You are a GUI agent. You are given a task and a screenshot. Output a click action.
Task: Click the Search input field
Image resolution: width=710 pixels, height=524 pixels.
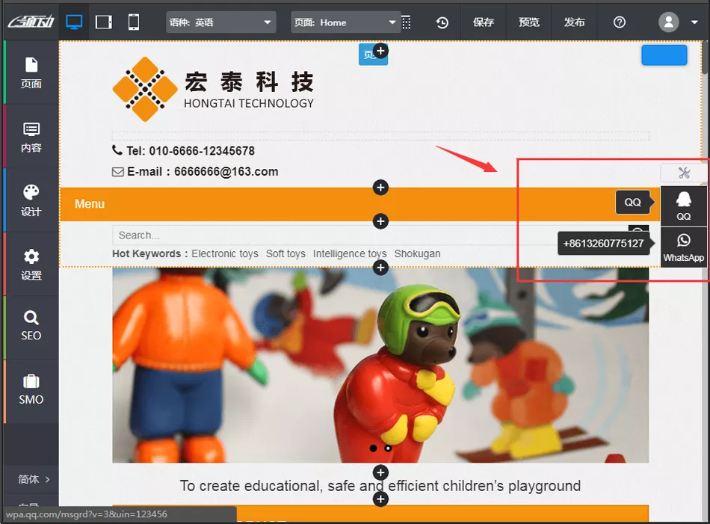366,235
